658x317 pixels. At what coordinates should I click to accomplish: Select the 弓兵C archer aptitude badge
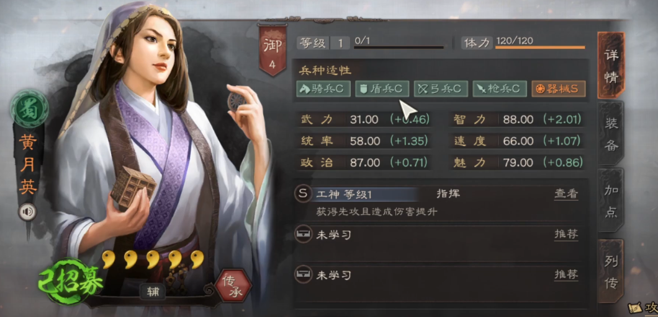click(441, 89)
